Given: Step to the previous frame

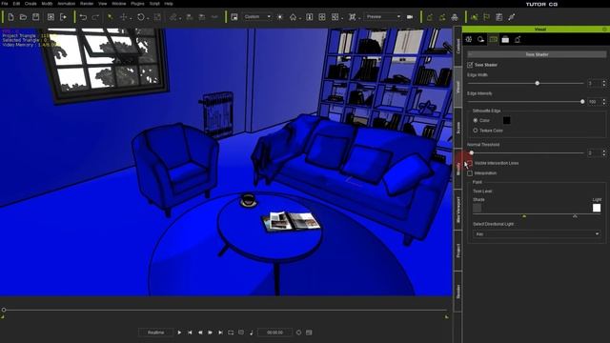Looking at the screenshot, I should [200, 333].
